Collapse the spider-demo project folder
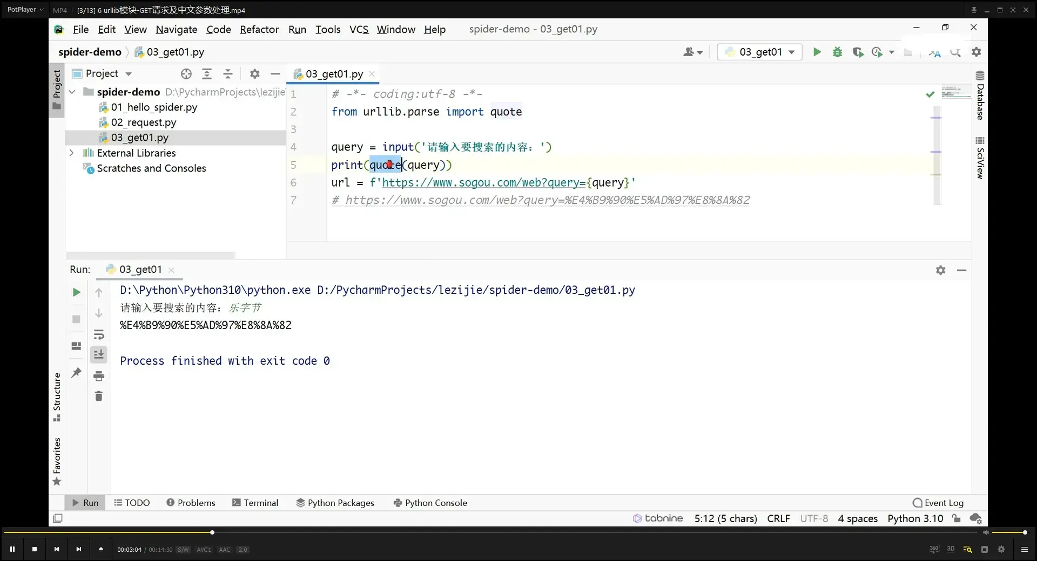This screenshot has width=1037, height=561. tap(72, 92)
